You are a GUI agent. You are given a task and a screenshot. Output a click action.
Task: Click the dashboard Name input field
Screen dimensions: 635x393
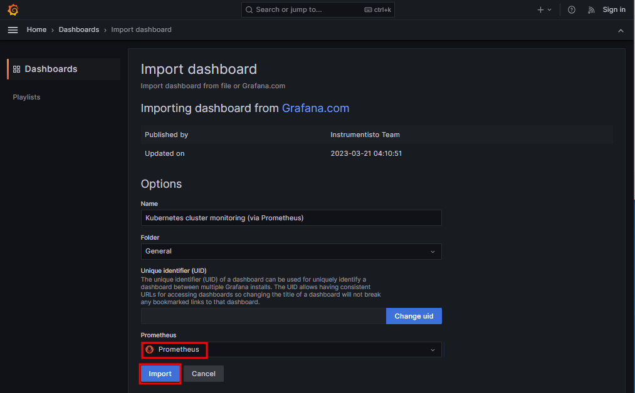point(291,218)
